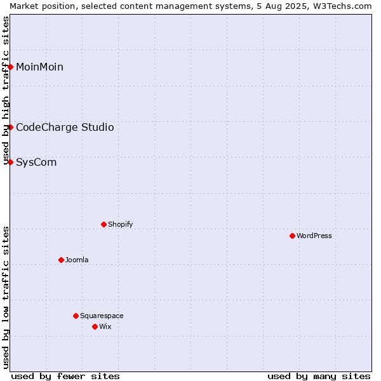The width and height of the screenshot is (381, 381).
Task: Click the chart title mentioning W3Techs.com
Action: (190, 6)
